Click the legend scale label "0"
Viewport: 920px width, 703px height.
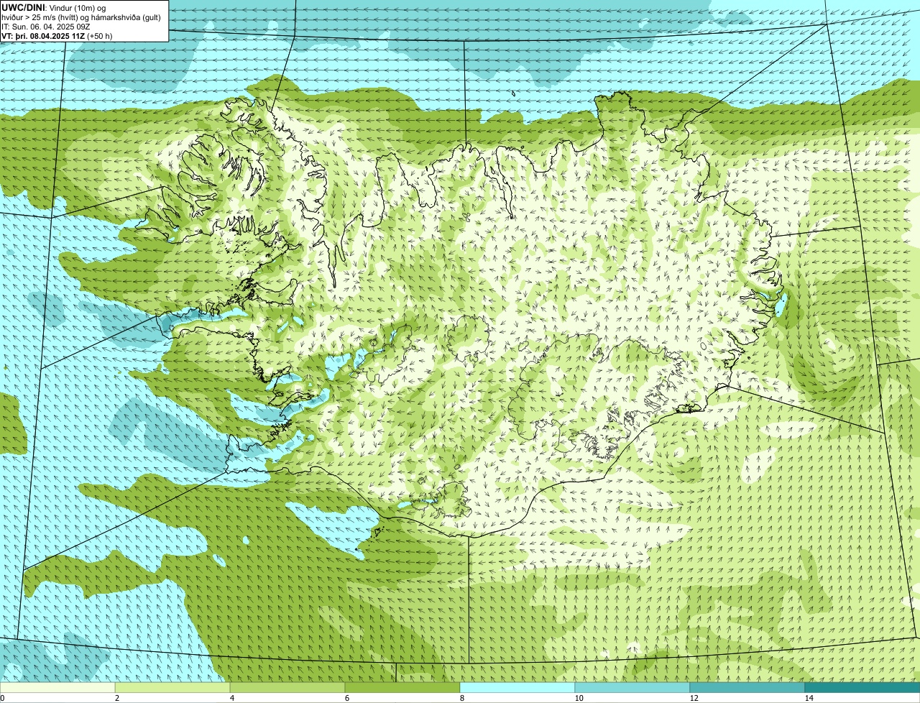click(2, 698)
